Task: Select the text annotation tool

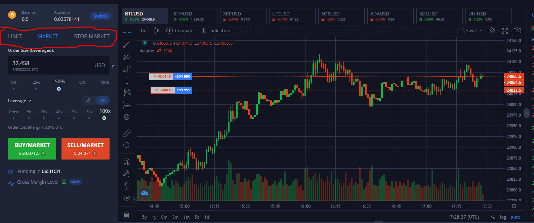Action: tap(127, 81)
